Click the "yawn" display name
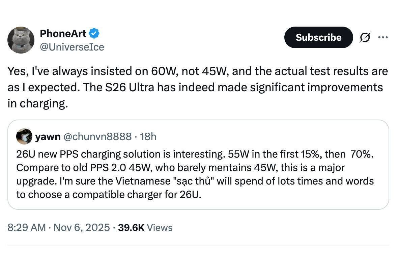The width and height of the screenshot is (398, 264). [x=48, y=136]
